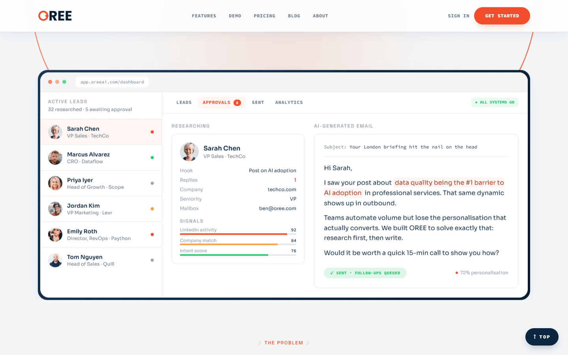Click the Get Started button
Image resolution: width=568 pixels, height=355 pixels.
click(502, 16)
